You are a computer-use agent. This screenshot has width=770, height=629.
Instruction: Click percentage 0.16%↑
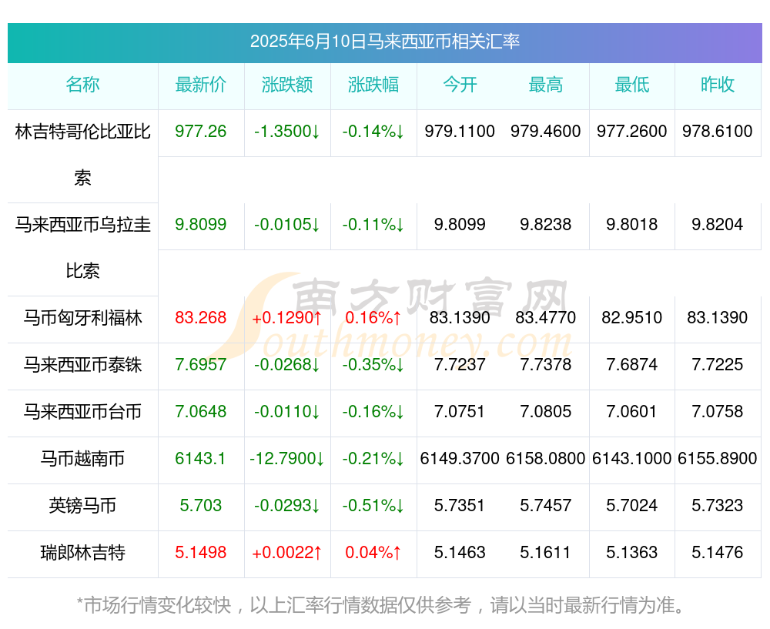pyautogui.click(x=373, y=318)
